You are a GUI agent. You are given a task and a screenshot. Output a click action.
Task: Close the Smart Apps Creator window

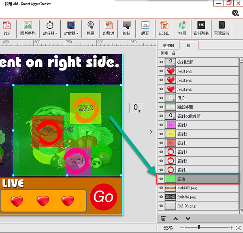pos(239,3)
